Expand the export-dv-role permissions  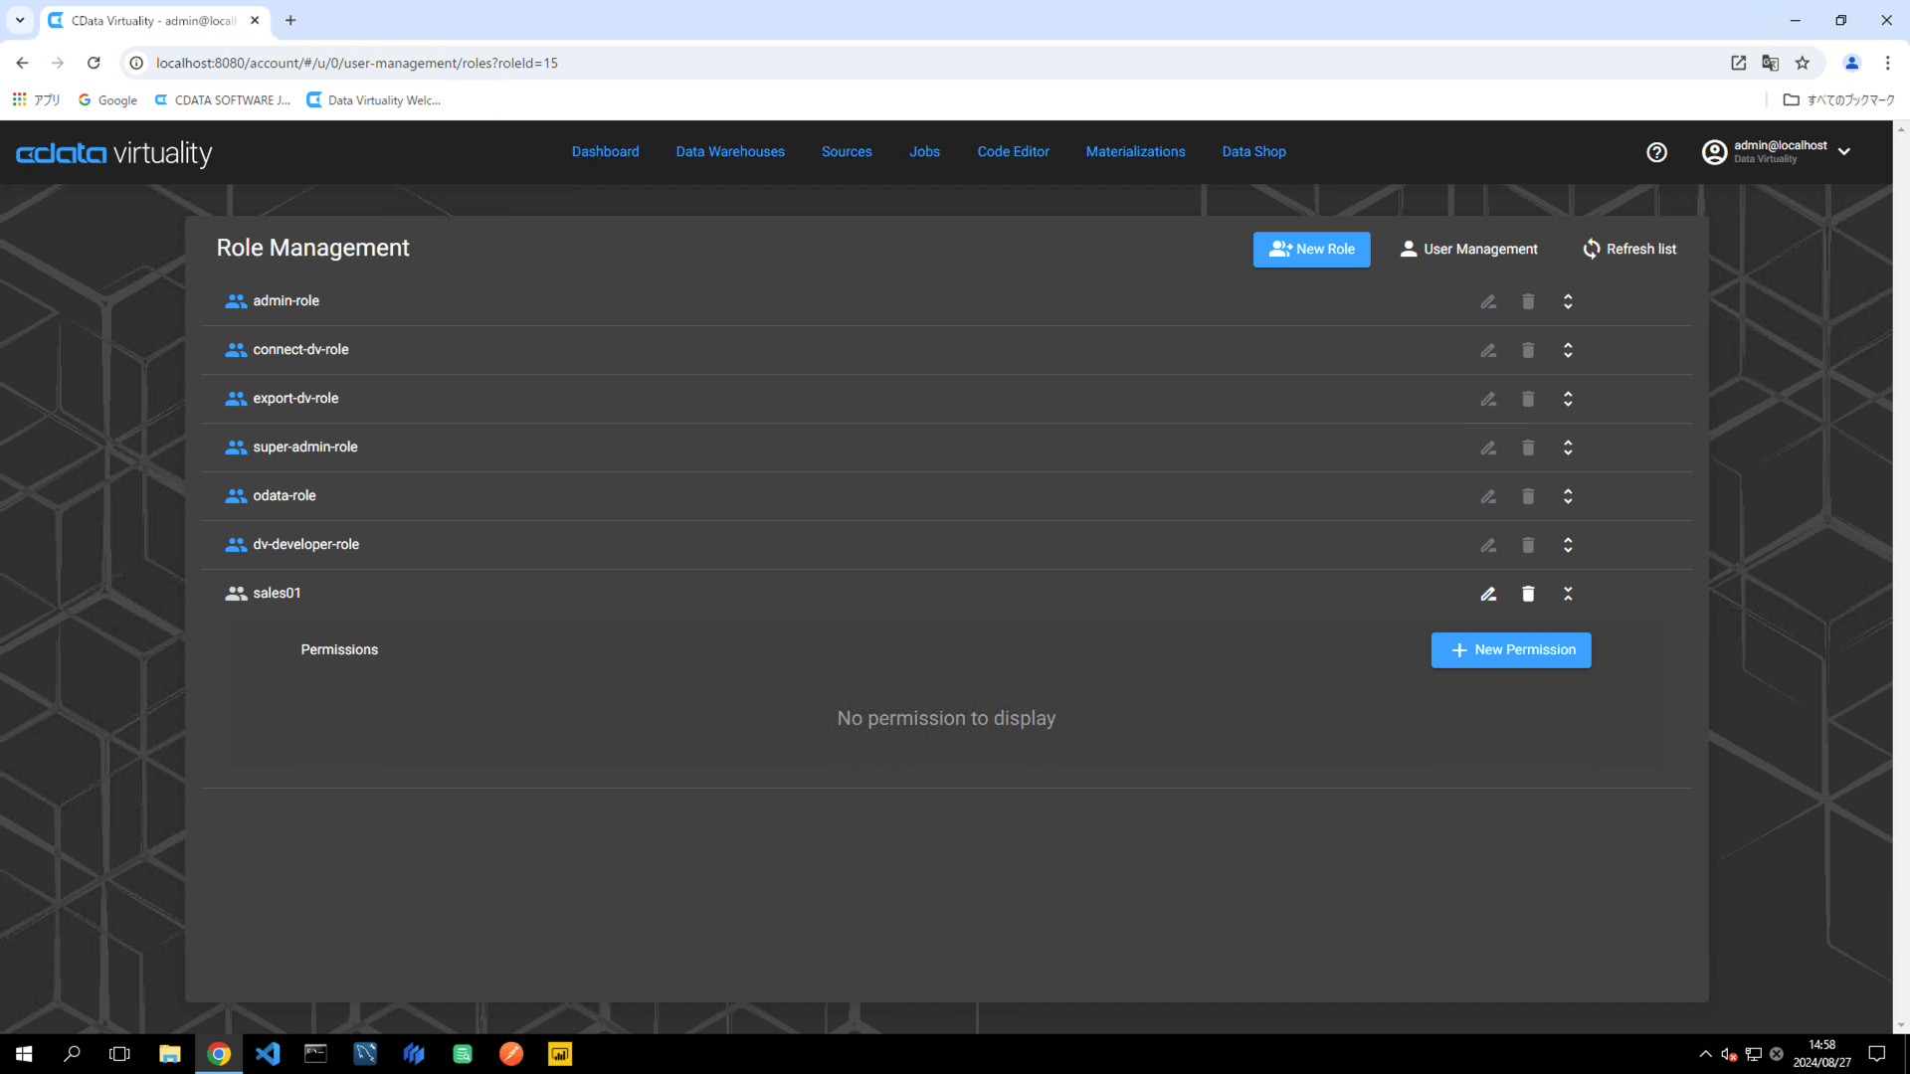point(1568,399)
